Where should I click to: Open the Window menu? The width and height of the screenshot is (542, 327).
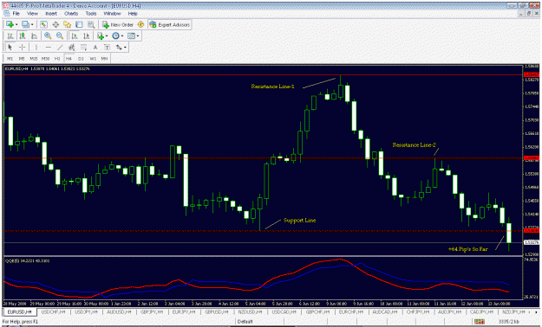[x=112, y=14]
